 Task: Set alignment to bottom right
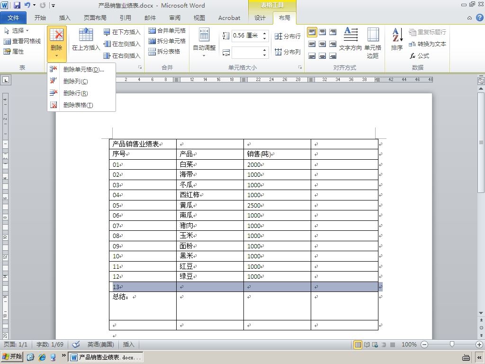click(x=333, y=56)
